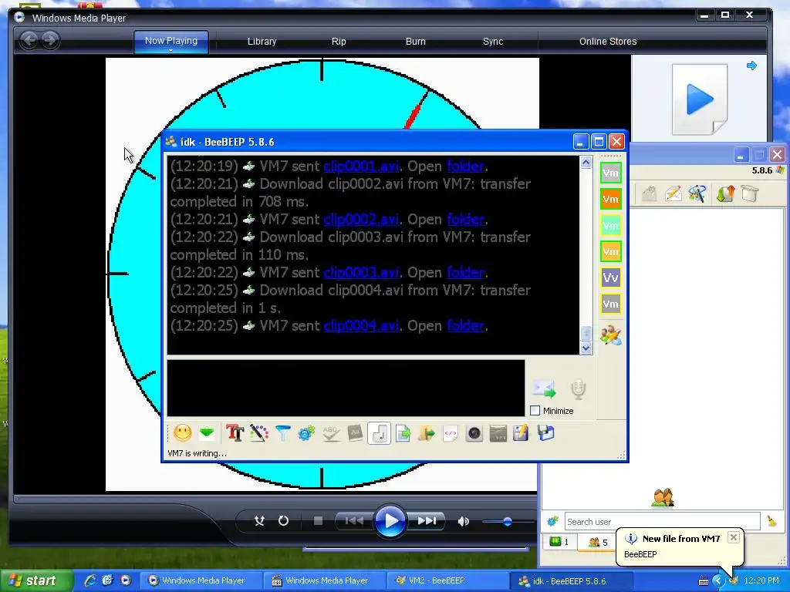Select gray Vm avatar with yellow border

611,304
